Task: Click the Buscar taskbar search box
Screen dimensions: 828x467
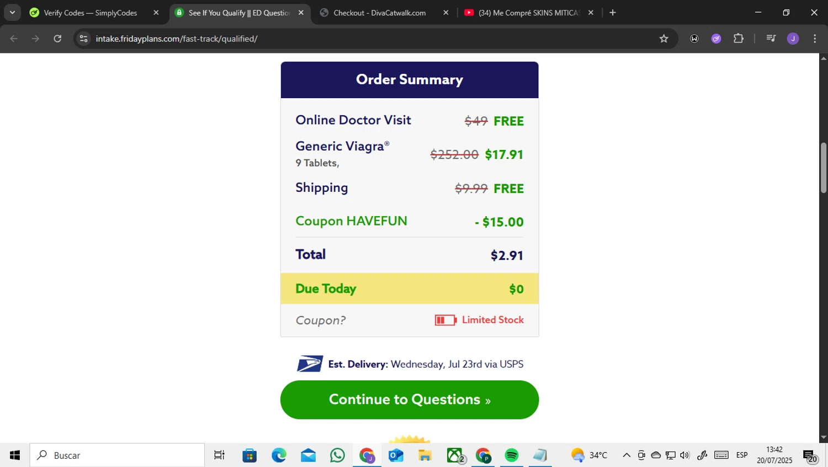Action: 117,455
